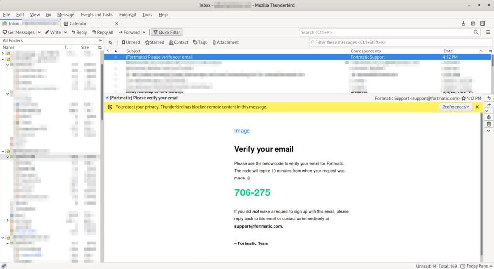
Task: Toggle the Attachment quick filter
Action: tap(226, 42)
